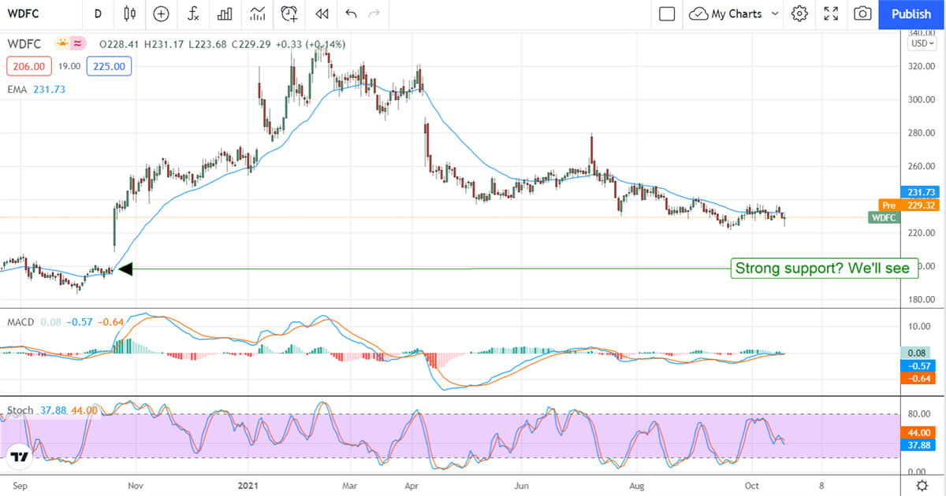Open the candlestick chart type selector
The image size is (946, 496).
(x=130, y=13)
